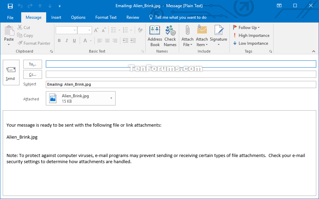Open the Cc recipients dialog
Image resolution: width=319 pixels, height=199 pixels.
coord(32,74)
